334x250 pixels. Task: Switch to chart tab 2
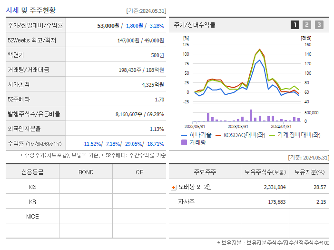click(x=307, y=25)
